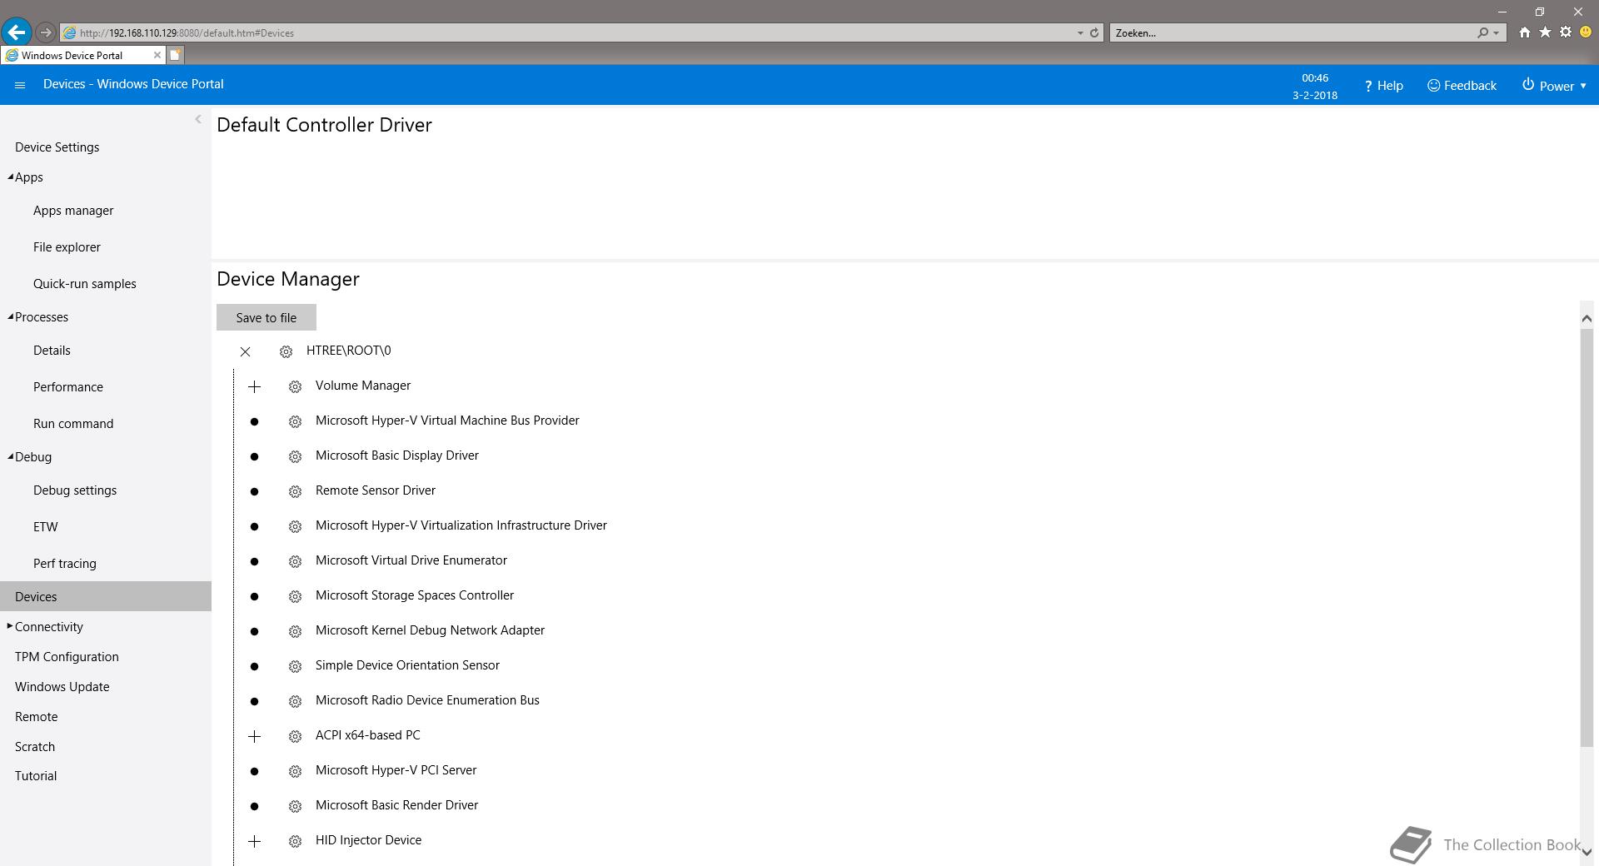Expand the Volume Manager node
The width and height of the screenshot is (1599, 866).
pyautogui.click(x=254, y=386)
